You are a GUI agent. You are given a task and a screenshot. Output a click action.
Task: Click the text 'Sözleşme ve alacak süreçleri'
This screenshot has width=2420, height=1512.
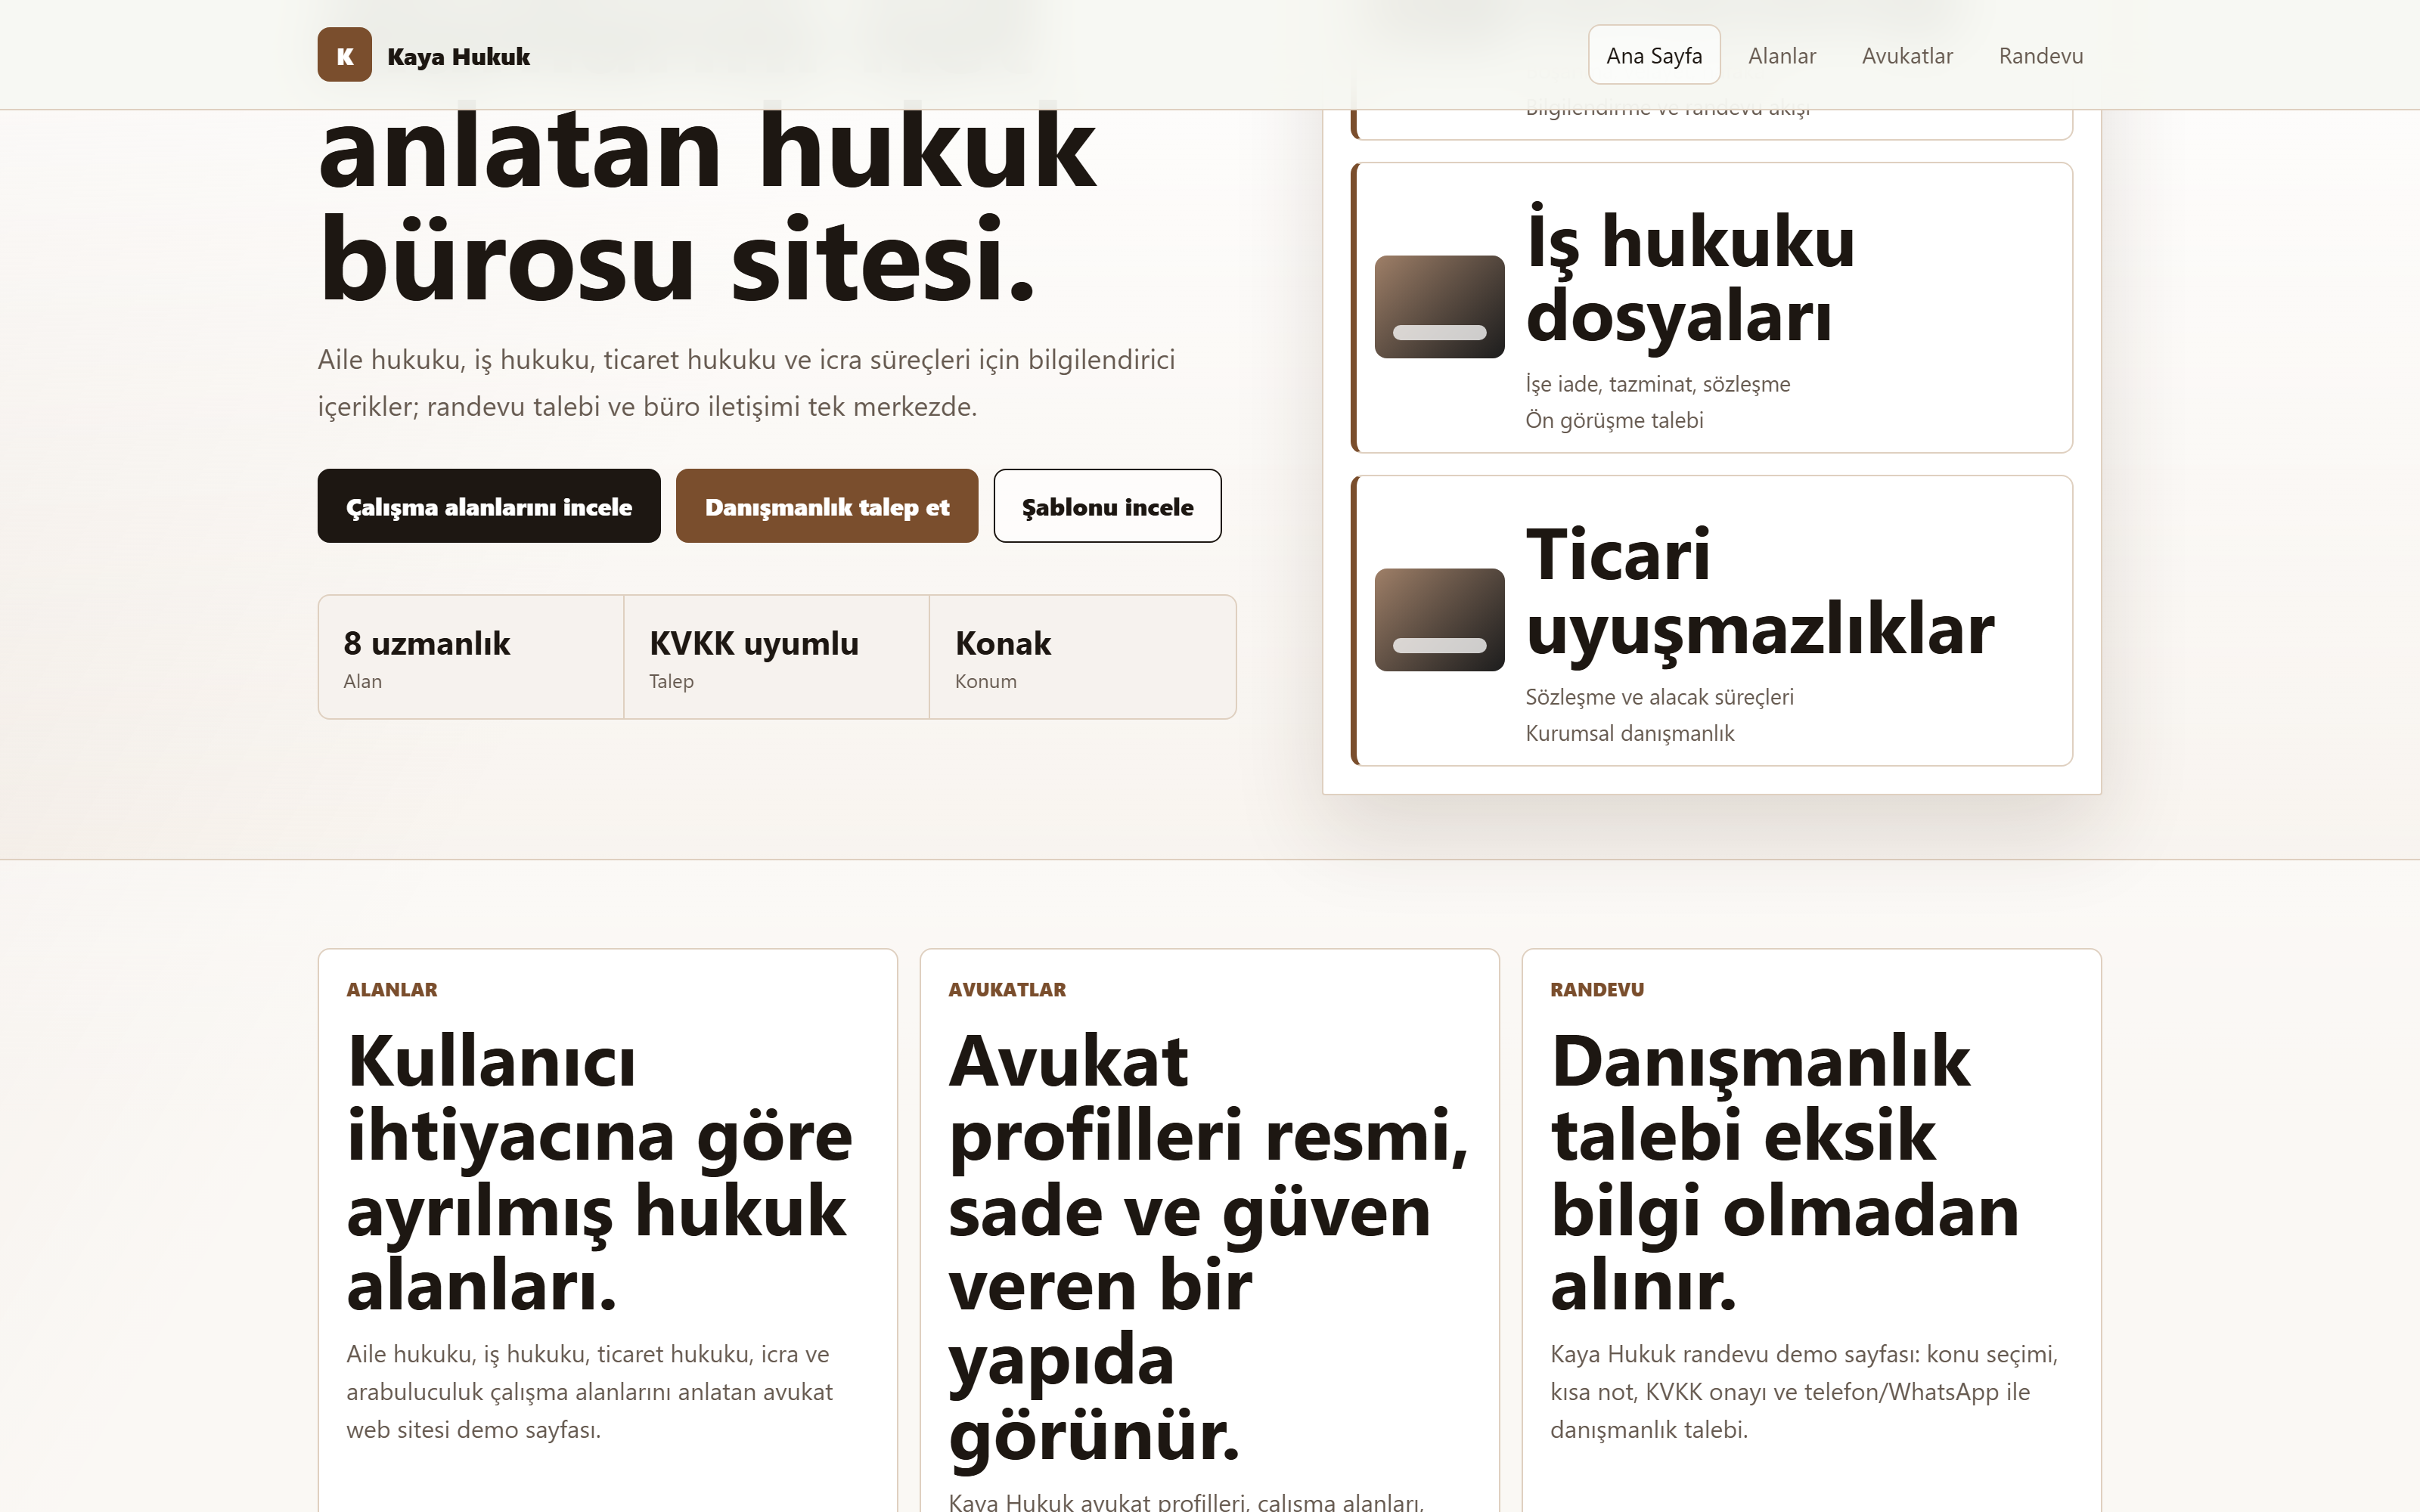[x=1659, y=697]
